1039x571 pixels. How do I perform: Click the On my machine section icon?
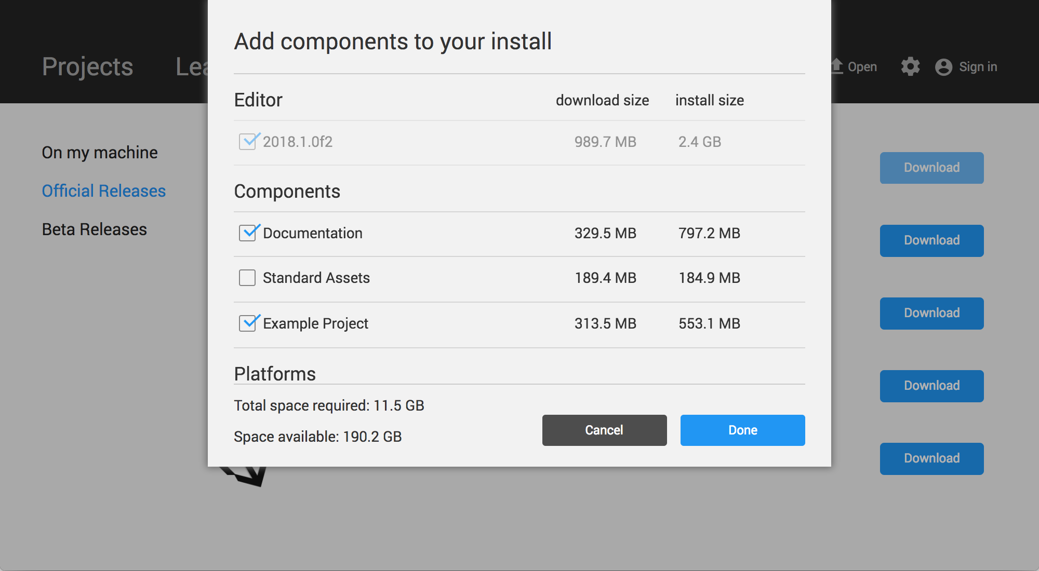99,153
